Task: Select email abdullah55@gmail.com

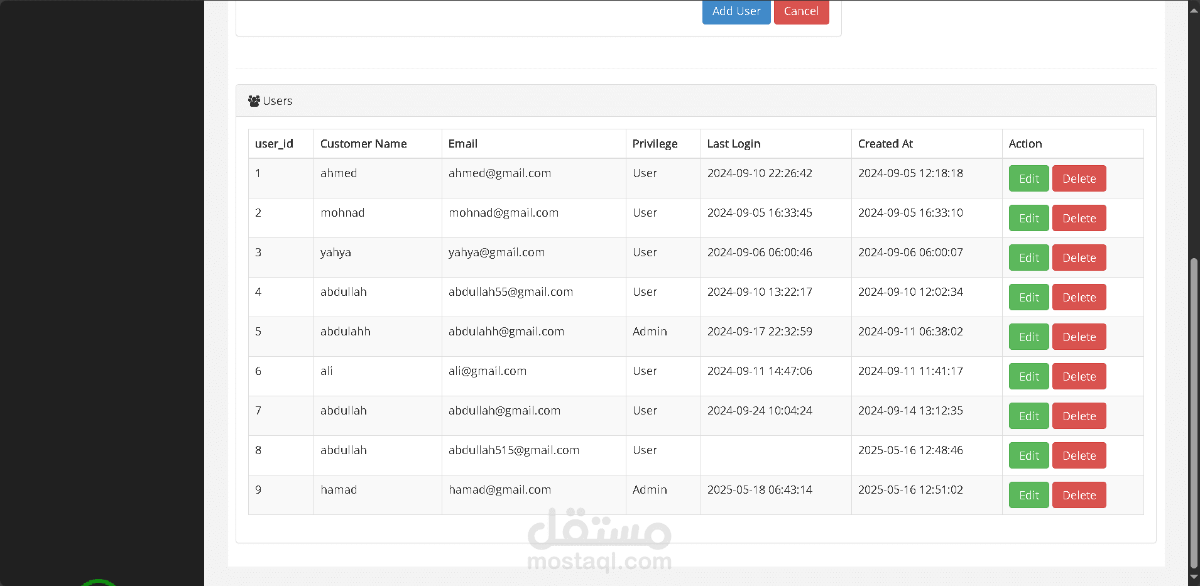Action: coord(511,292)
